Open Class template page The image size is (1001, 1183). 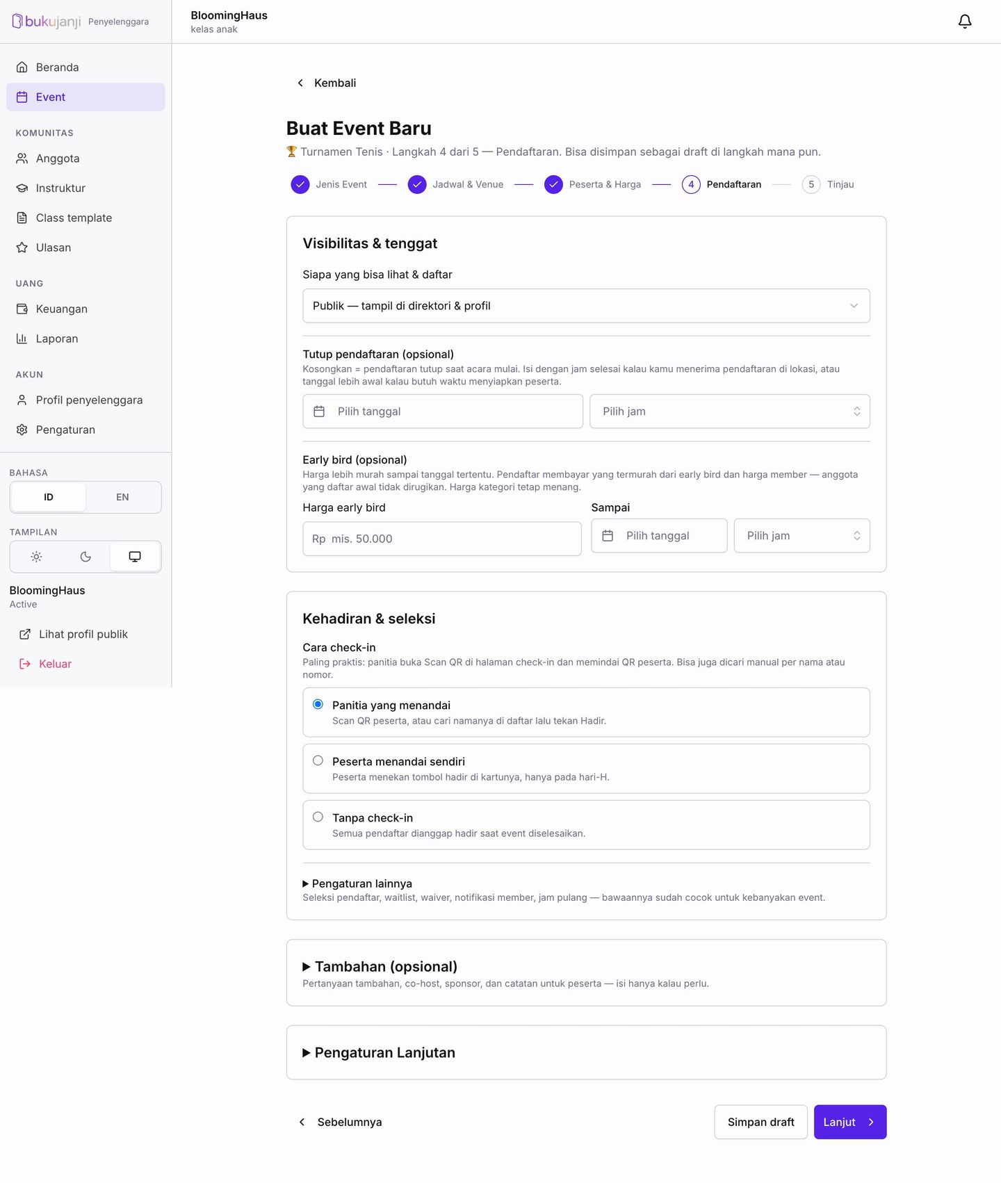pyautogui.click(x=86, y=218)
